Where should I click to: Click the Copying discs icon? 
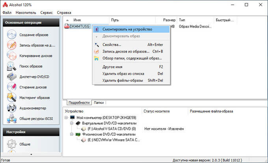click(x=11, y=56)
